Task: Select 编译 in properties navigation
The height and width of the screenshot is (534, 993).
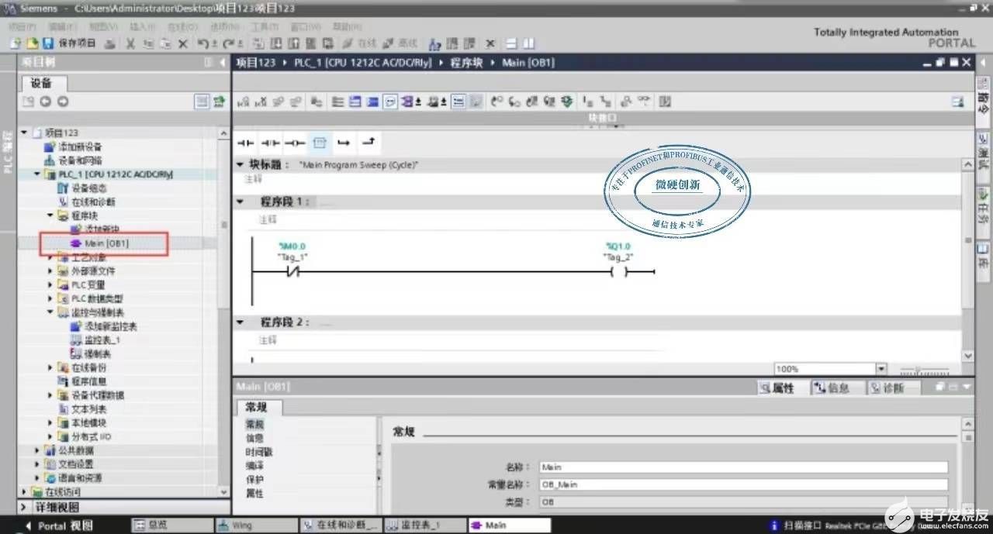Action: pyautogui.click(x=254, y=466)
